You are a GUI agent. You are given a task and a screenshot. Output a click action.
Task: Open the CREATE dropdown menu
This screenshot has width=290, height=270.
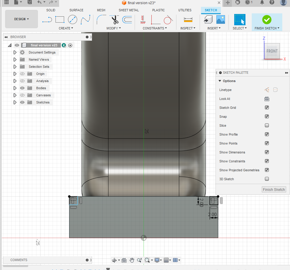click(66, 28)
